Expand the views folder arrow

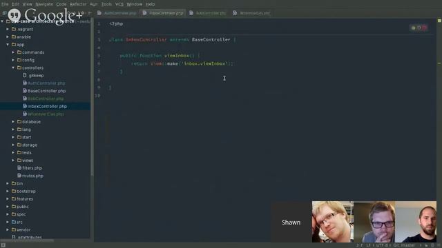pos(13,161)
